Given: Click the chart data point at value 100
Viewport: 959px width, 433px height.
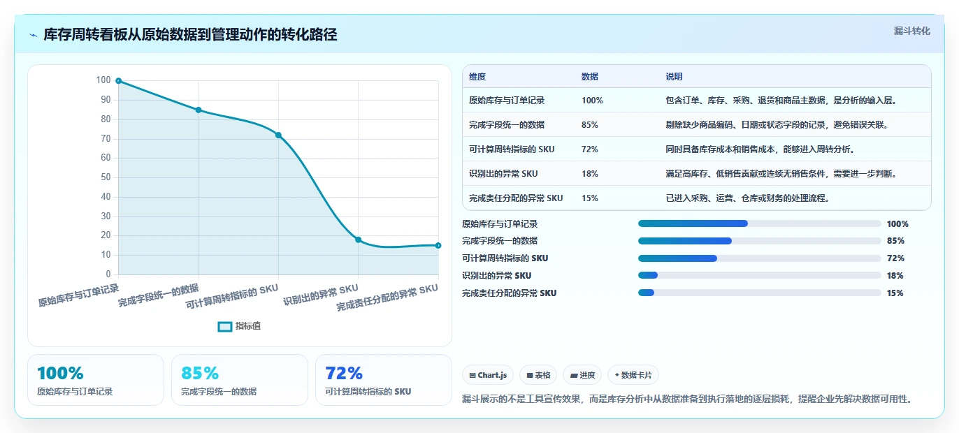Looking at the screenshot, I should [x=119, y=81].
